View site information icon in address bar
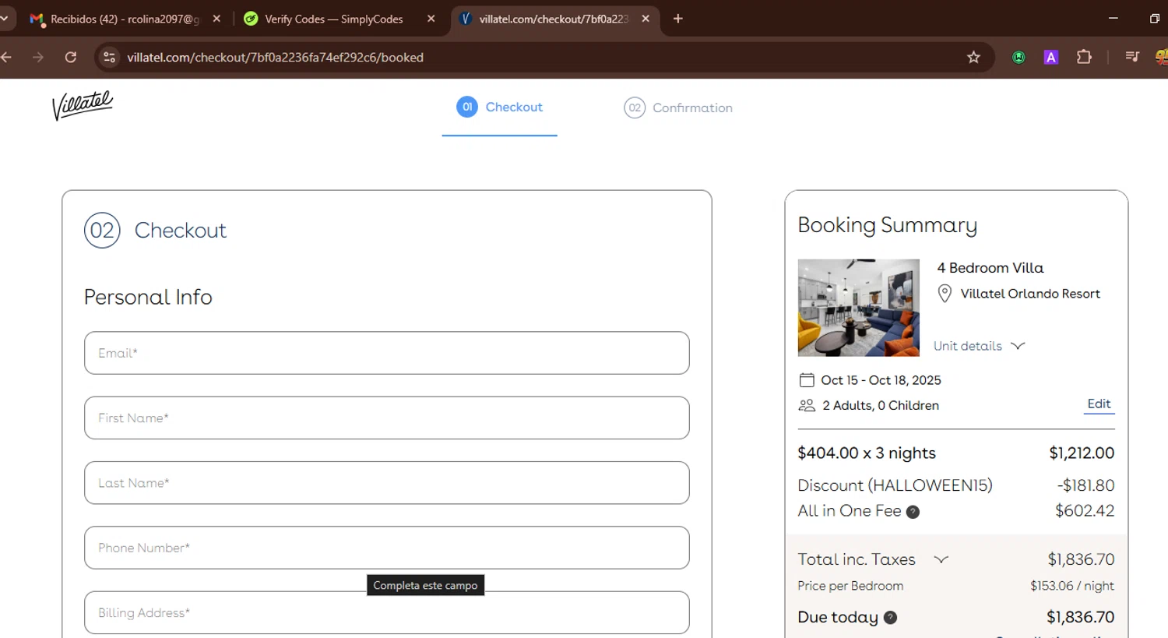This screenshot has height=638, width=1168. [x=110, y=57]
